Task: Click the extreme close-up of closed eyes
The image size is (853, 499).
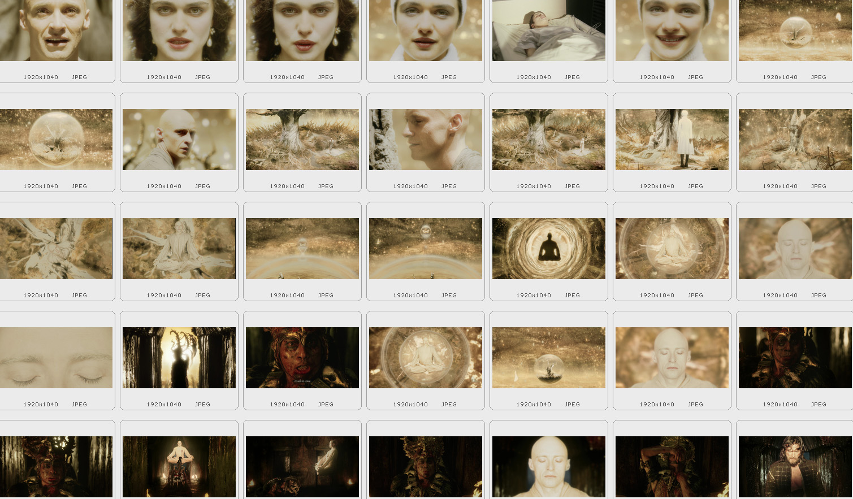Action: click(x=56, y=358)
